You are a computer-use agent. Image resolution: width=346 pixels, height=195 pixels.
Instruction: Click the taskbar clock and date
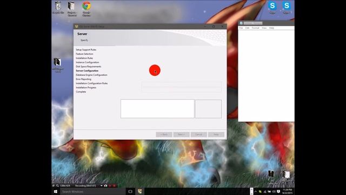pyautogui.click(x=287, y=191)
